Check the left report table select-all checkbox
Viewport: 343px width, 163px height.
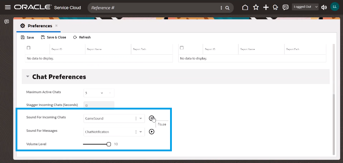pyautogui.click(x=28, y=48)
